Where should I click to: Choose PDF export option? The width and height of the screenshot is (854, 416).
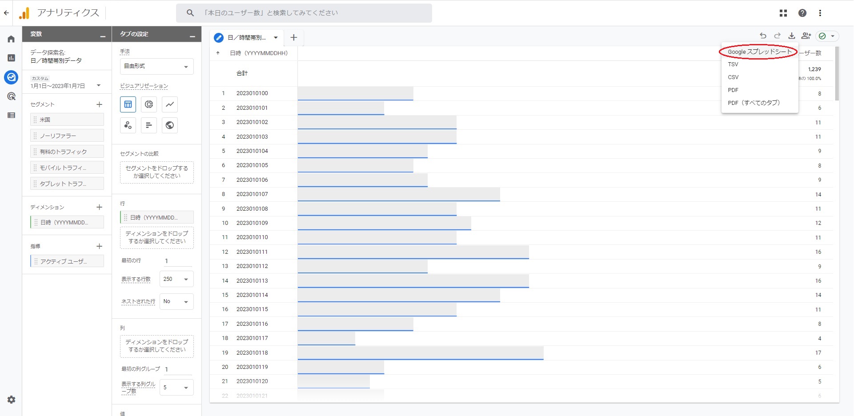[759, 90]
